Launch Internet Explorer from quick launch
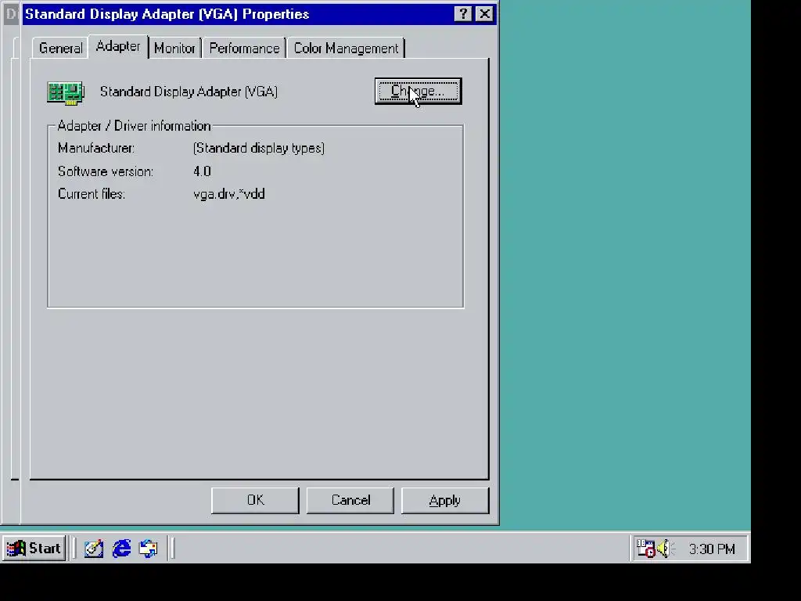801x601 pixels. point(121,549)
